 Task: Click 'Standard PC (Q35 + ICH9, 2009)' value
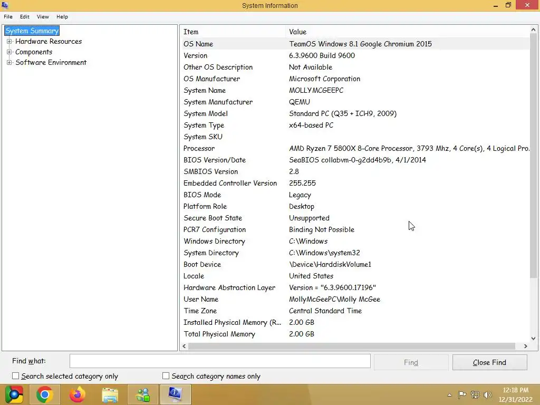point(343,114)
